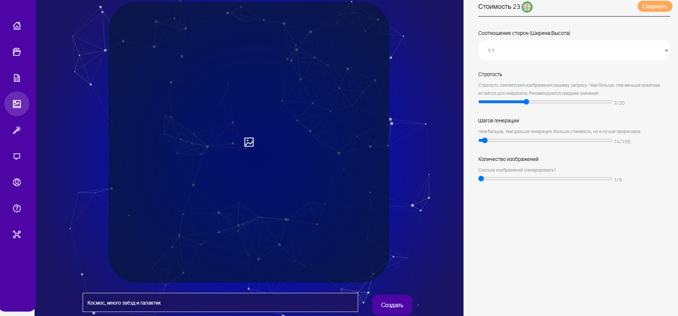Click the prompt text input field
Screen dimensions: 678x316
220,303
